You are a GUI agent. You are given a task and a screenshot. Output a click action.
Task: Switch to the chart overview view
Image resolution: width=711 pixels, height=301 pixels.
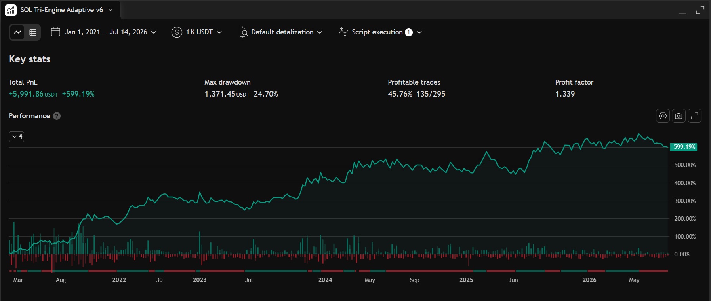pos(17,32)
